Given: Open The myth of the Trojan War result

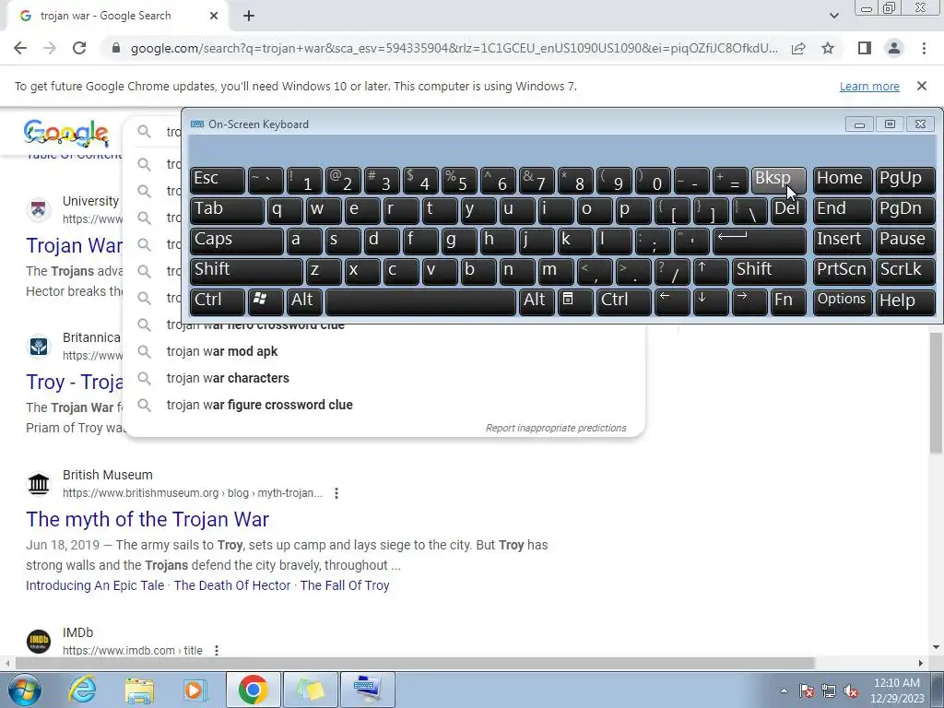Looking at the screenshot, I should [147, 520].
